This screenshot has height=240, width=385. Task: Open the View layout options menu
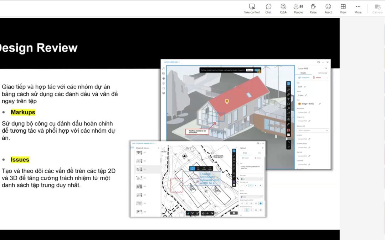343,9
